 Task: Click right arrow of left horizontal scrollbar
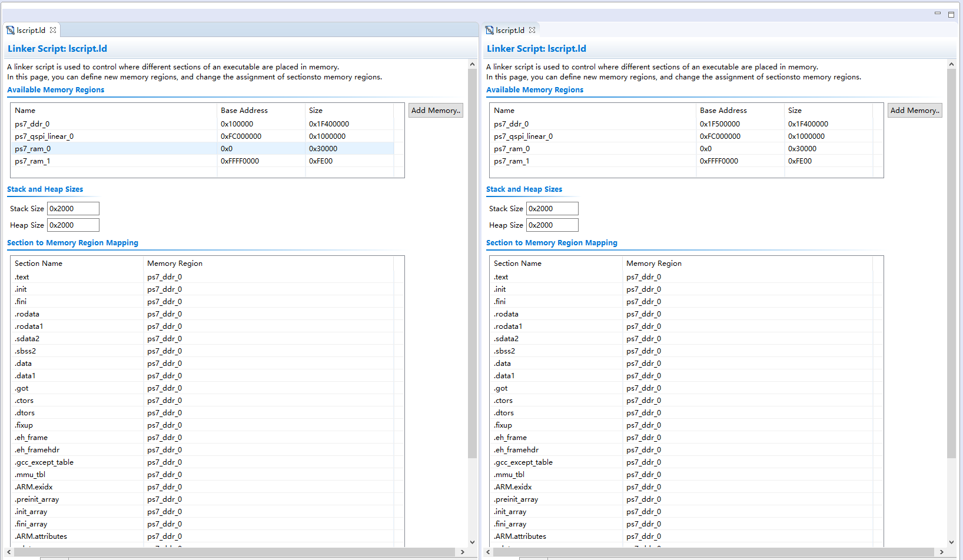[462, 552]
